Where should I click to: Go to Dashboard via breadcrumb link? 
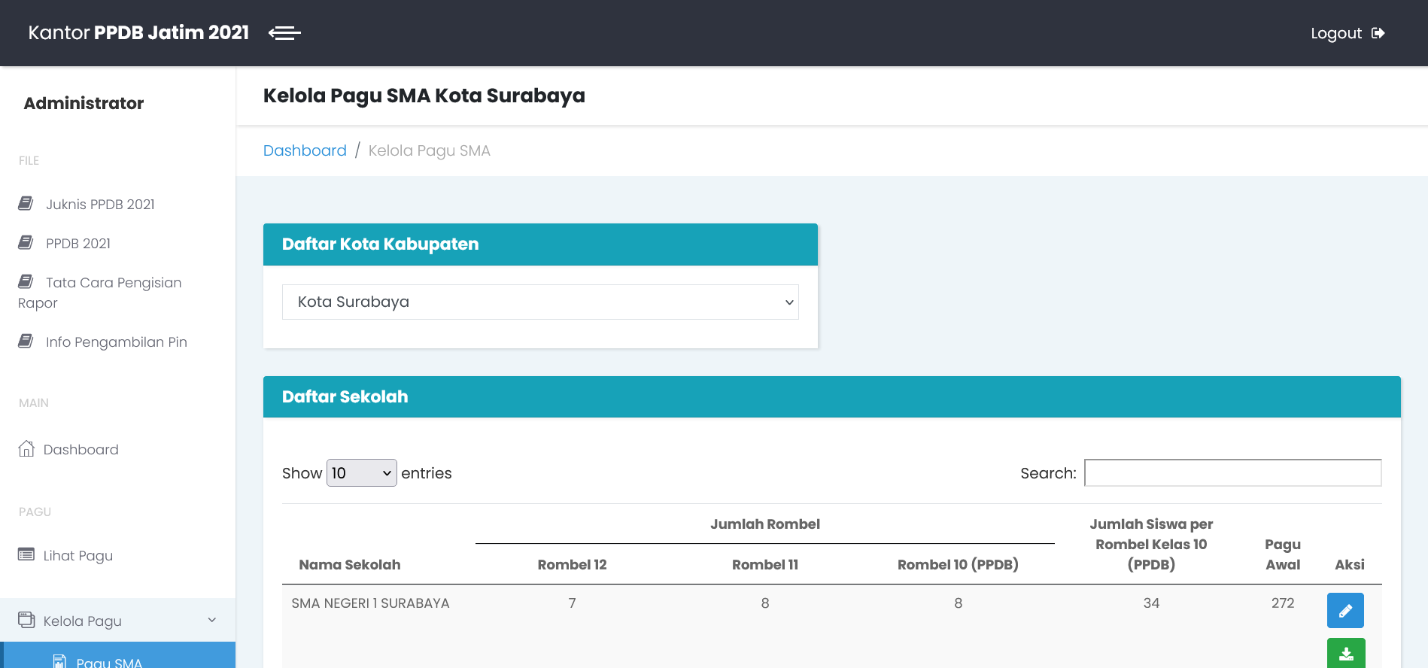(305, 150)
